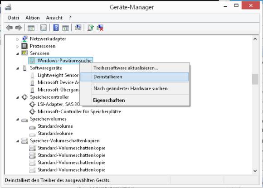This screenshot has height=188, width=263.
Task: Open the blue Help question-mark icon
Action: pos(56,28)
